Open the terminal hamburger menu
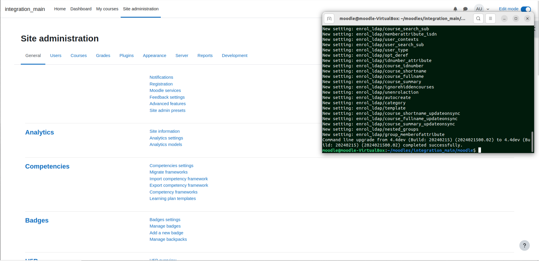This screenshot has height=261, width=539. coord(490,18)
